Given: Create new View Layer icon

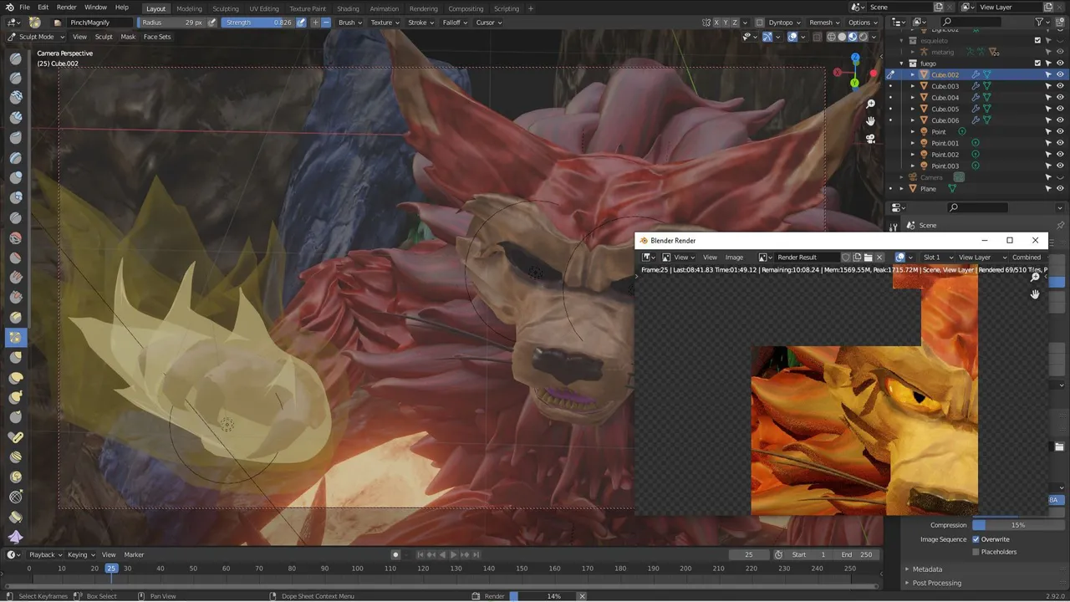Looking at the screenshot, I should [x=1048, y=8].
